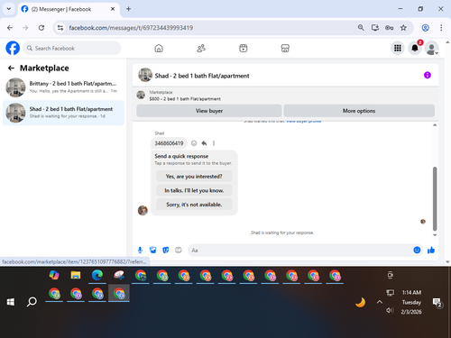Viewport: 451px width, 338px height.
Task: Bookmark this page with the star
Action: [403, 28]
